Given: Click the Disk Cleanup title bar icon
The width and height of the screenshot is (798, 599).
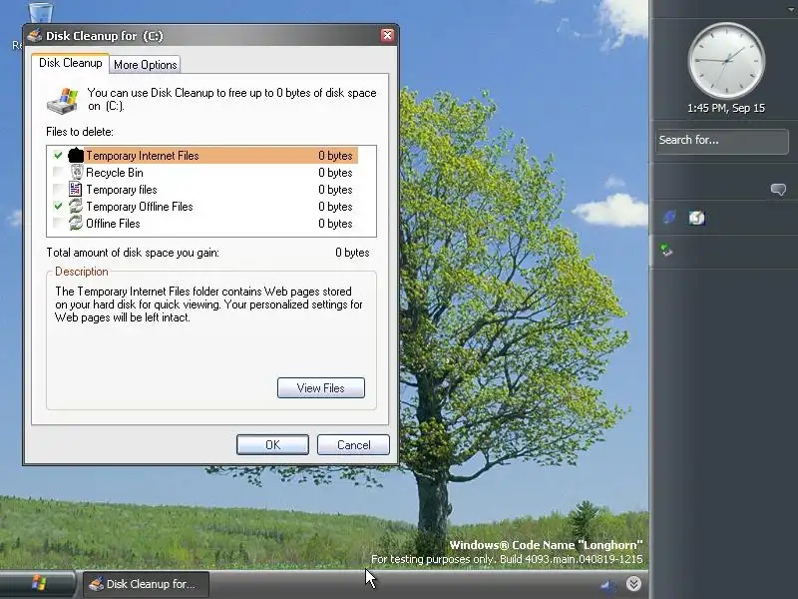Looking at the screenshot, I should click(35, 36).
